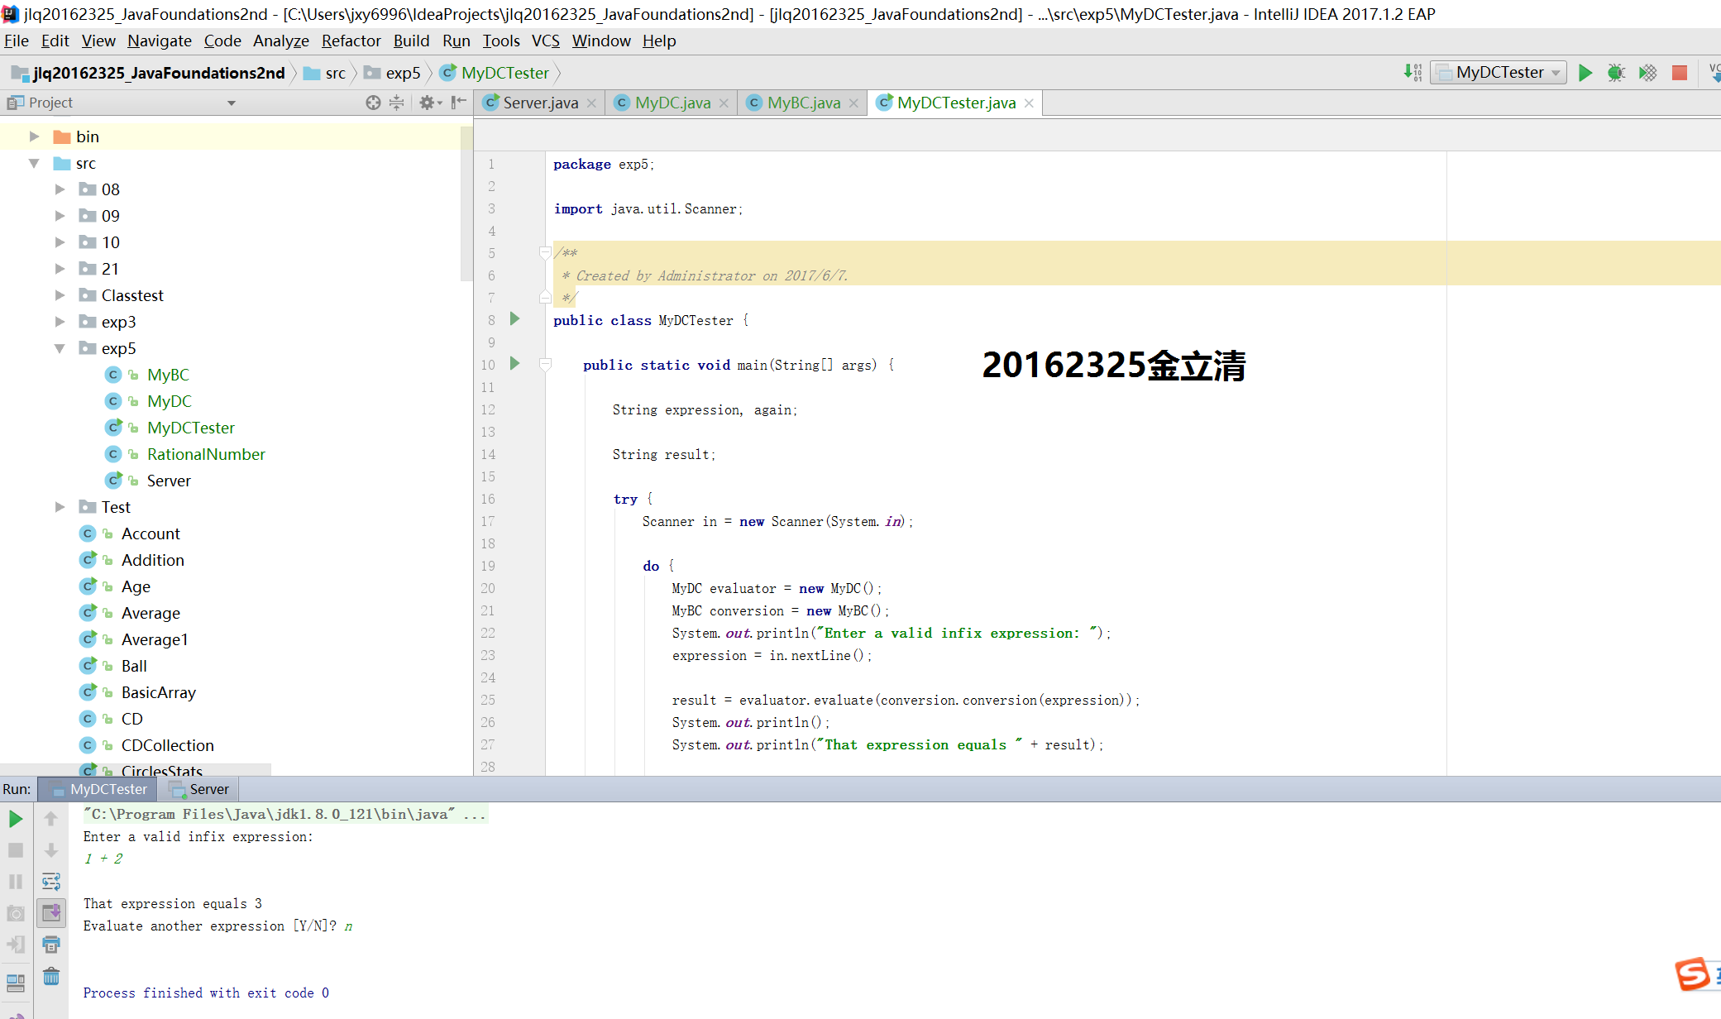Click the down stack trace arrow

click(x=50, y=850)
